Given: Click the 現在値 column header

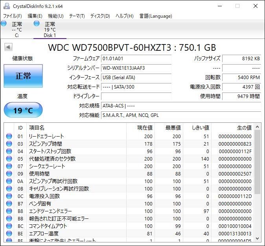Looking at the screenshot, I should 140,128.
